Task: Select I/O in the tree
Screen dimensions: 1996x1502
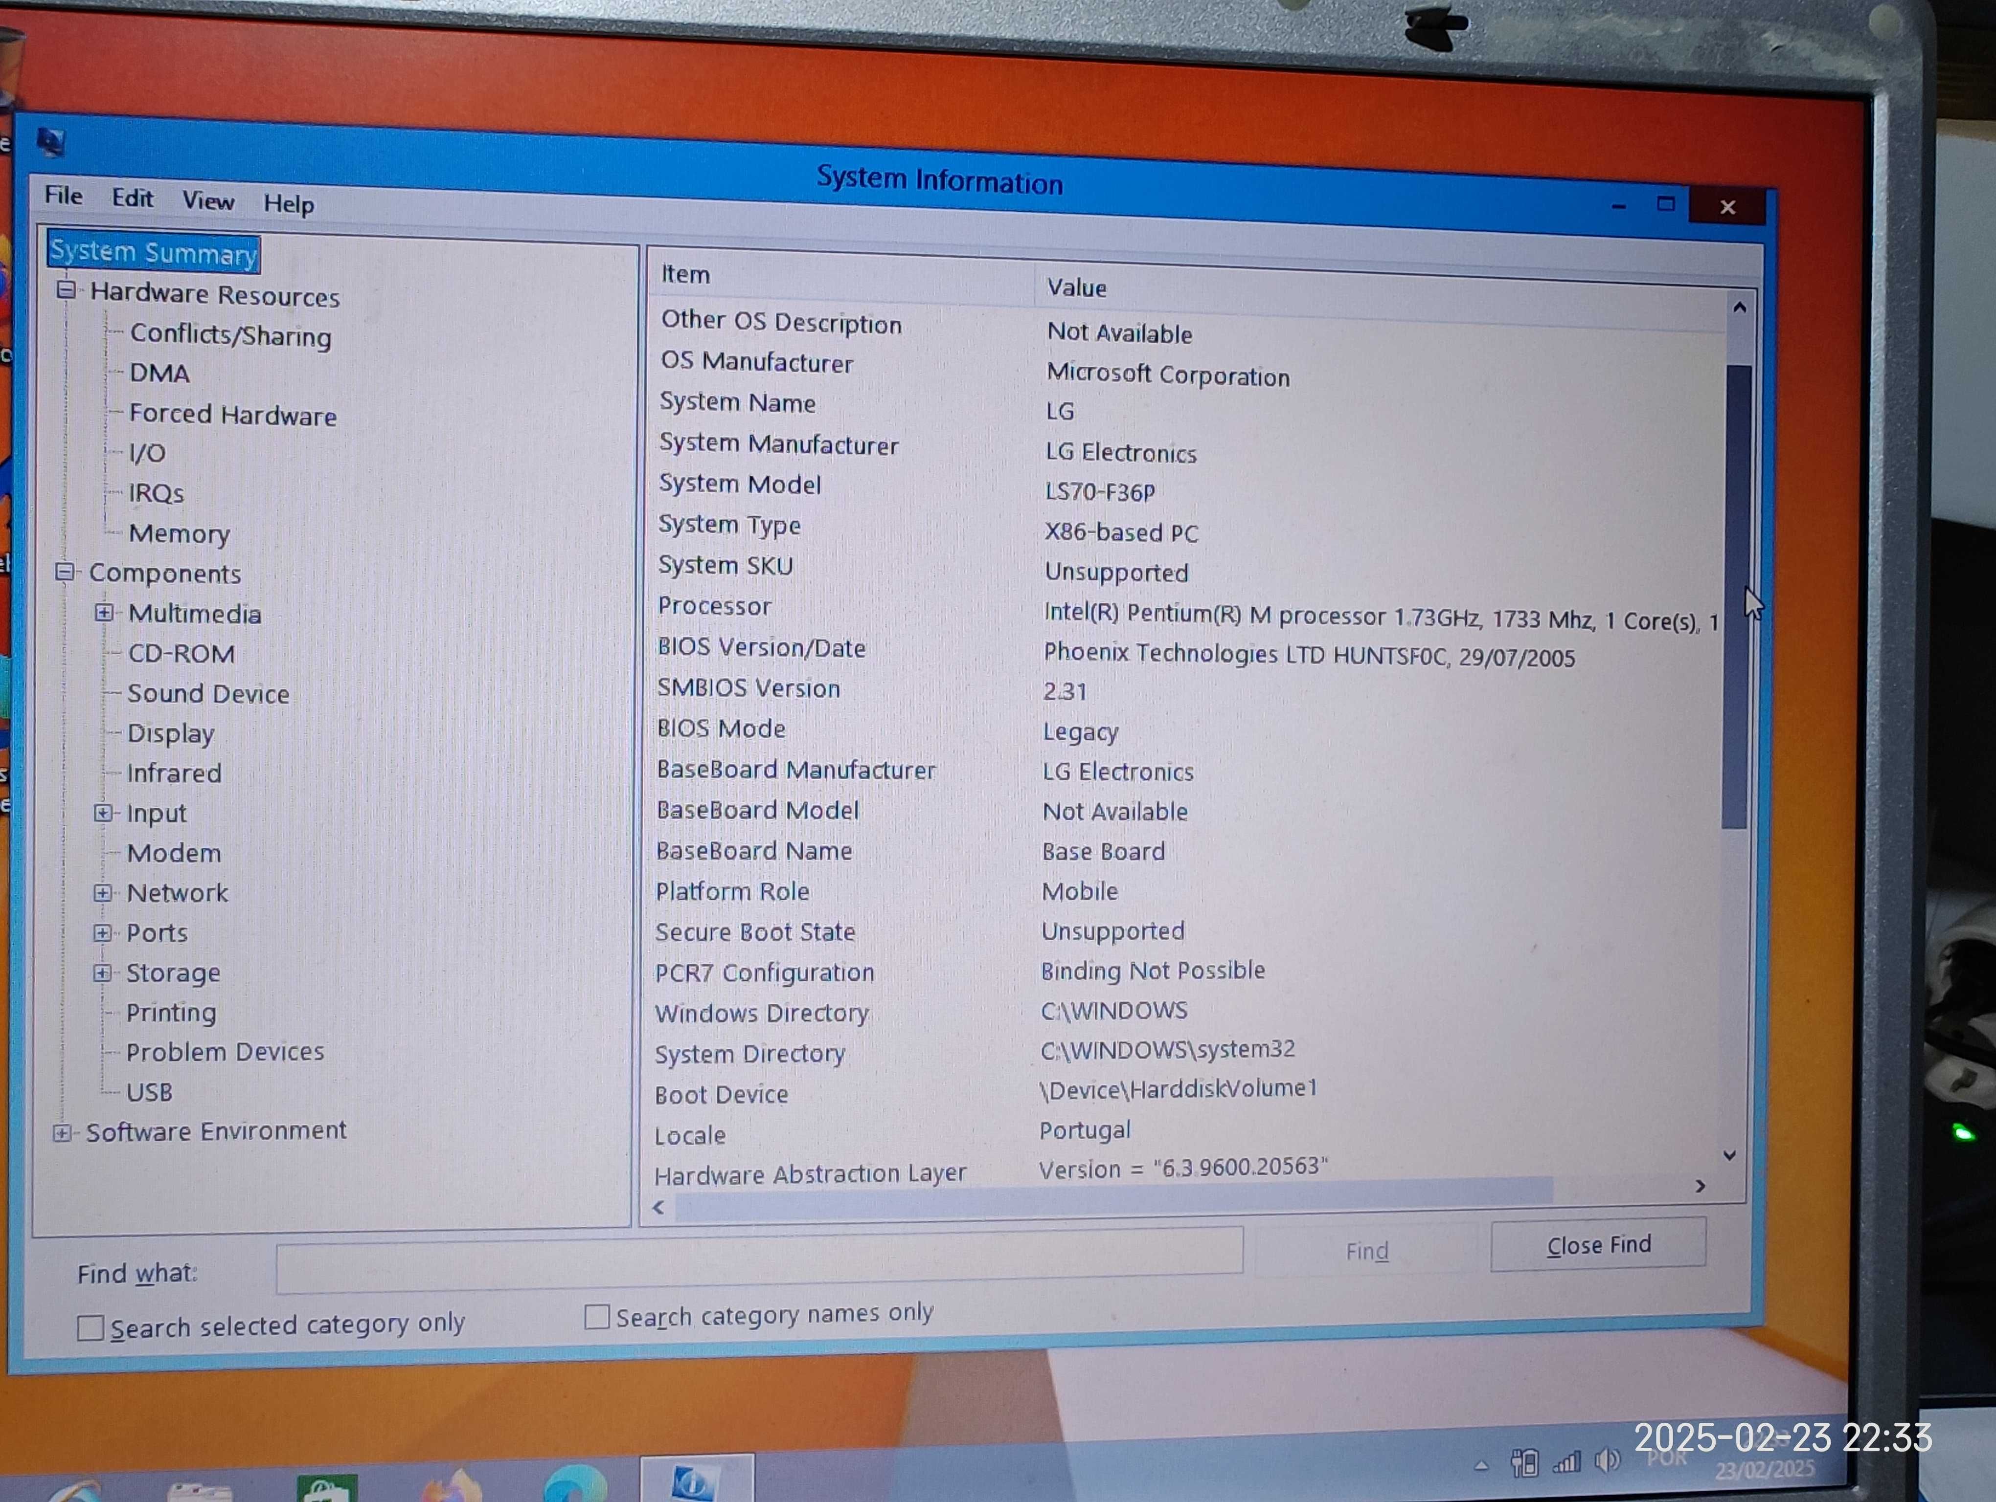Action: click(x=147, y=453)
